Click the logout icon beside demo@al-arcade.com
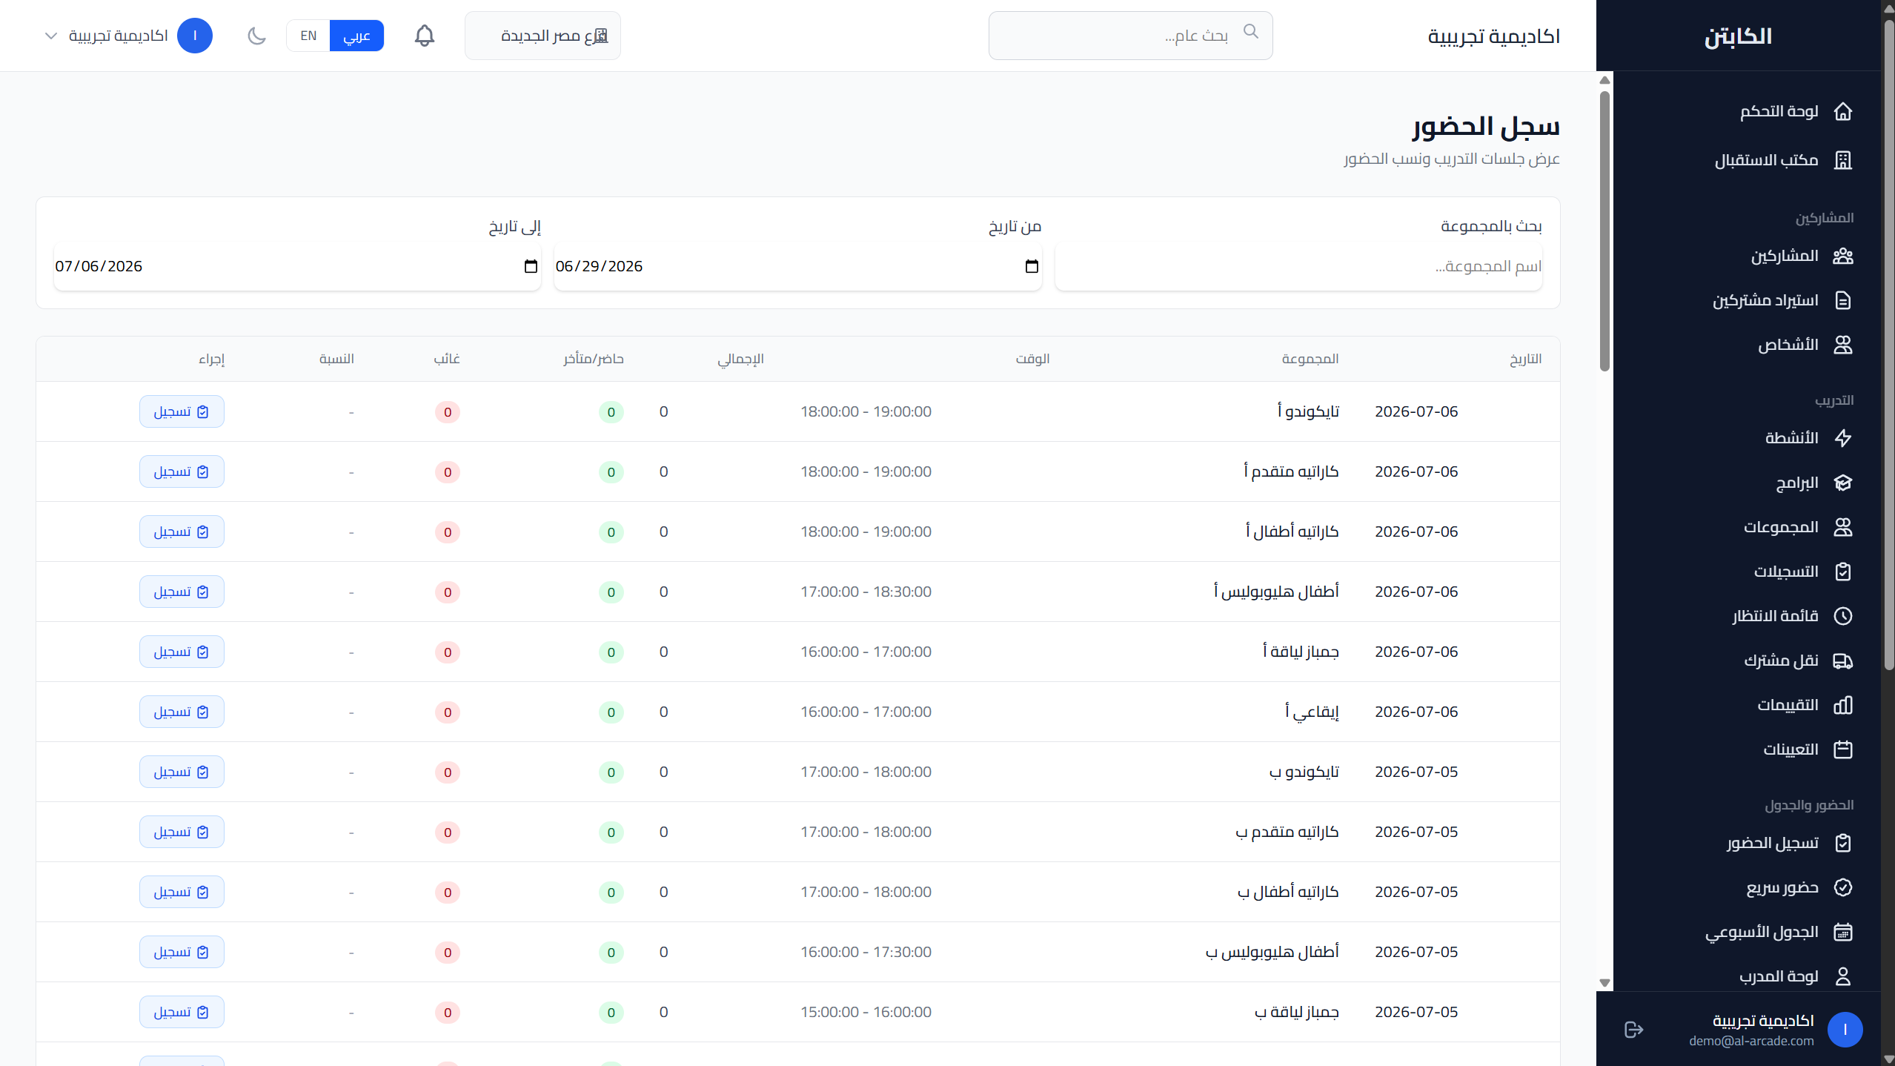Viewport: 1895px width, 1066px height. coord(1633,1029)
